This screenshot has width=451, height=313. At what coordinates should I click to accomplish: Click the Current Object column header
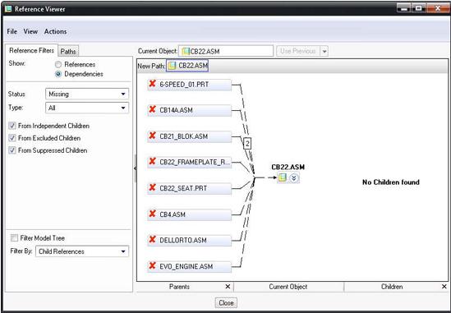point(288,287)
